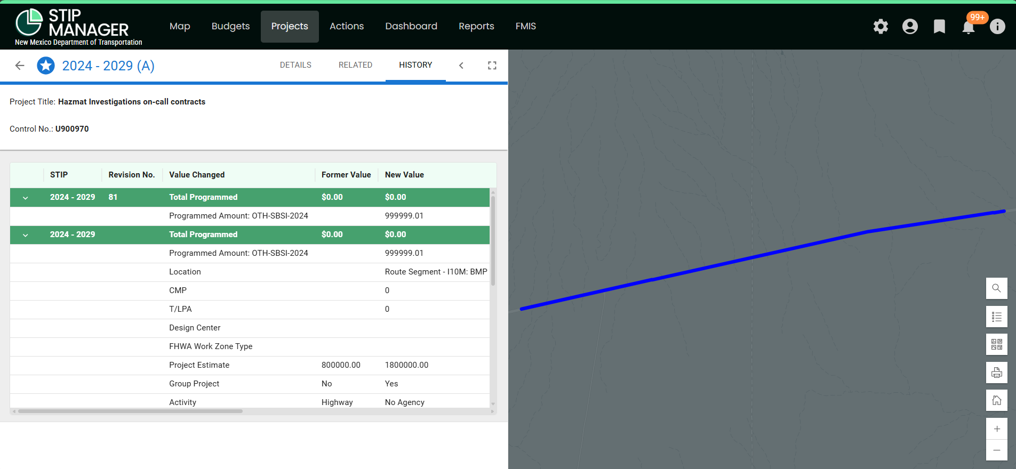Click the 'No Agency' activity value
Screen dimensions: 1016x469
point(405,402)
